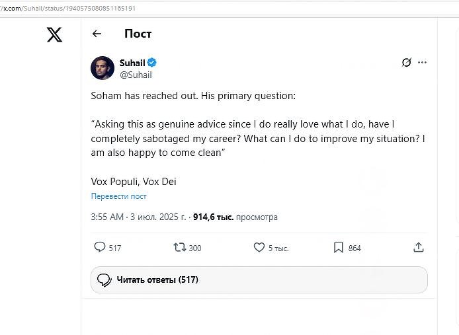Click the reply speech bubble icon
The height and width of the screenshot is (335, 459).
tap(100, 247)
